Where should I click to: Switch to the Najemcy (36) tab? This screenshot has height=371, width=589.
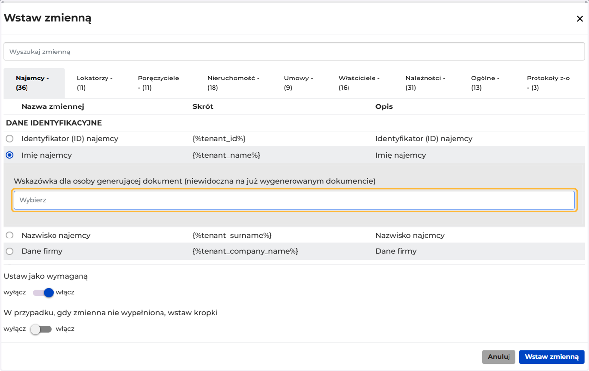34,83
